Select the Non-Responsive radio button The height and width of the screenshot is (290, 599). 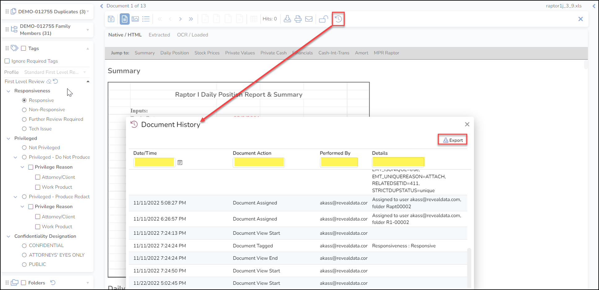tap(24, 110)
